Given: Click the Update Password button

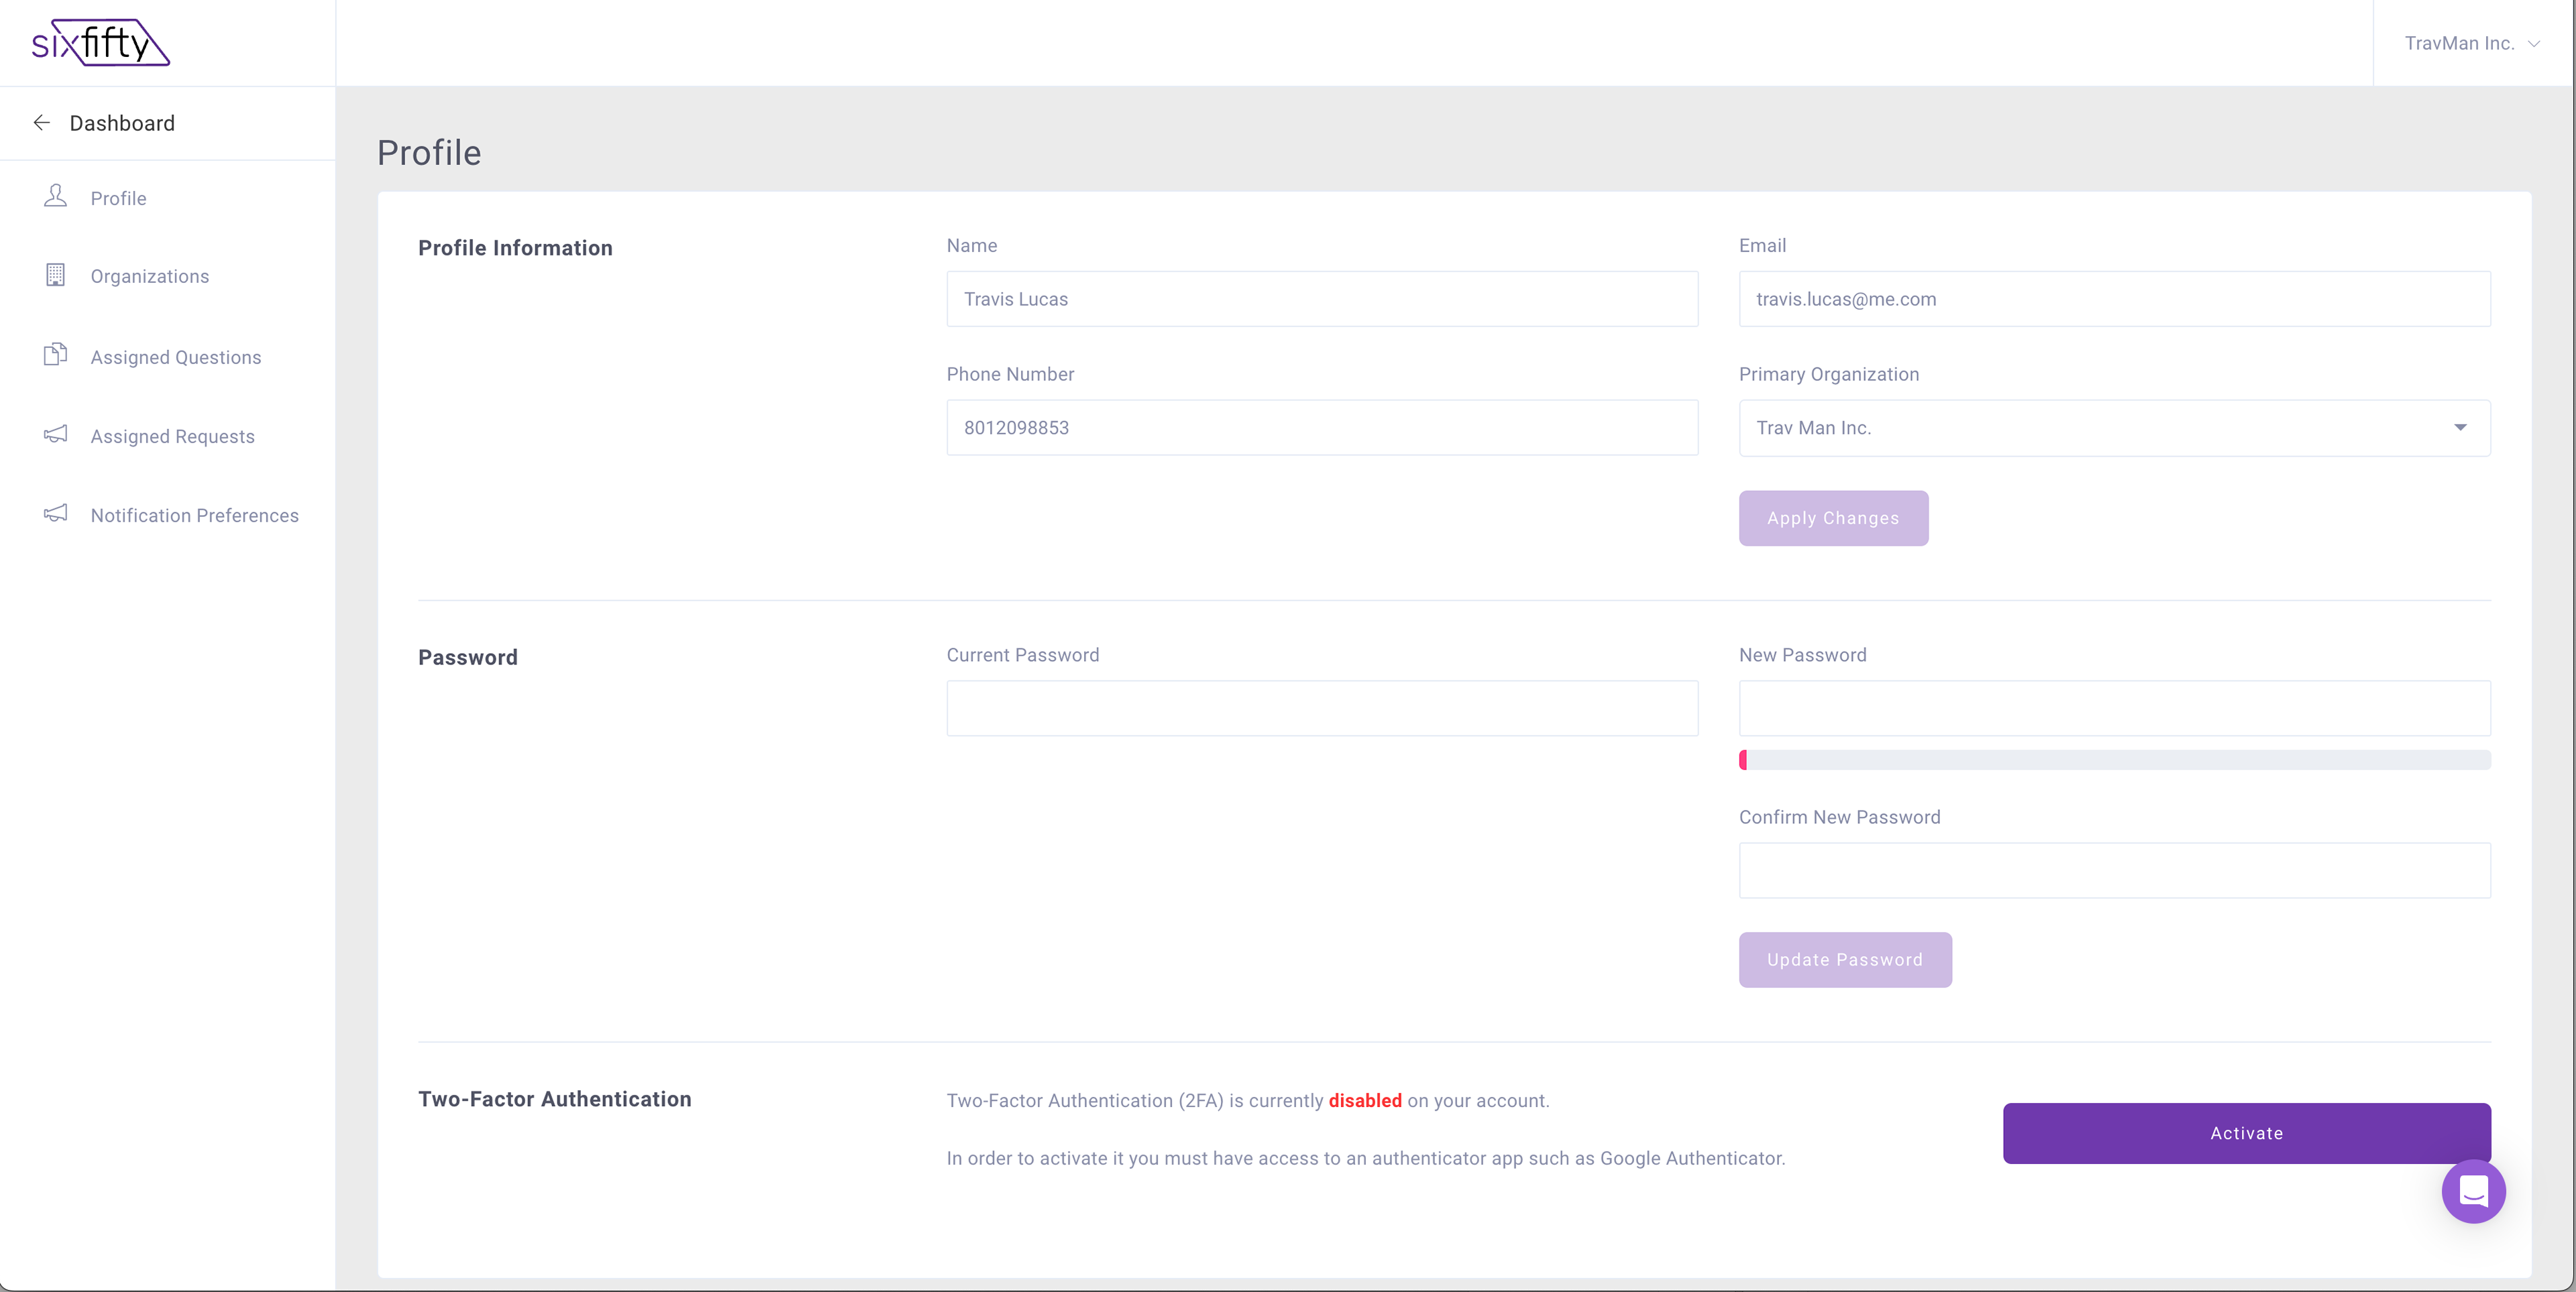Looking at the screenshot, I should click(1844, 959).
